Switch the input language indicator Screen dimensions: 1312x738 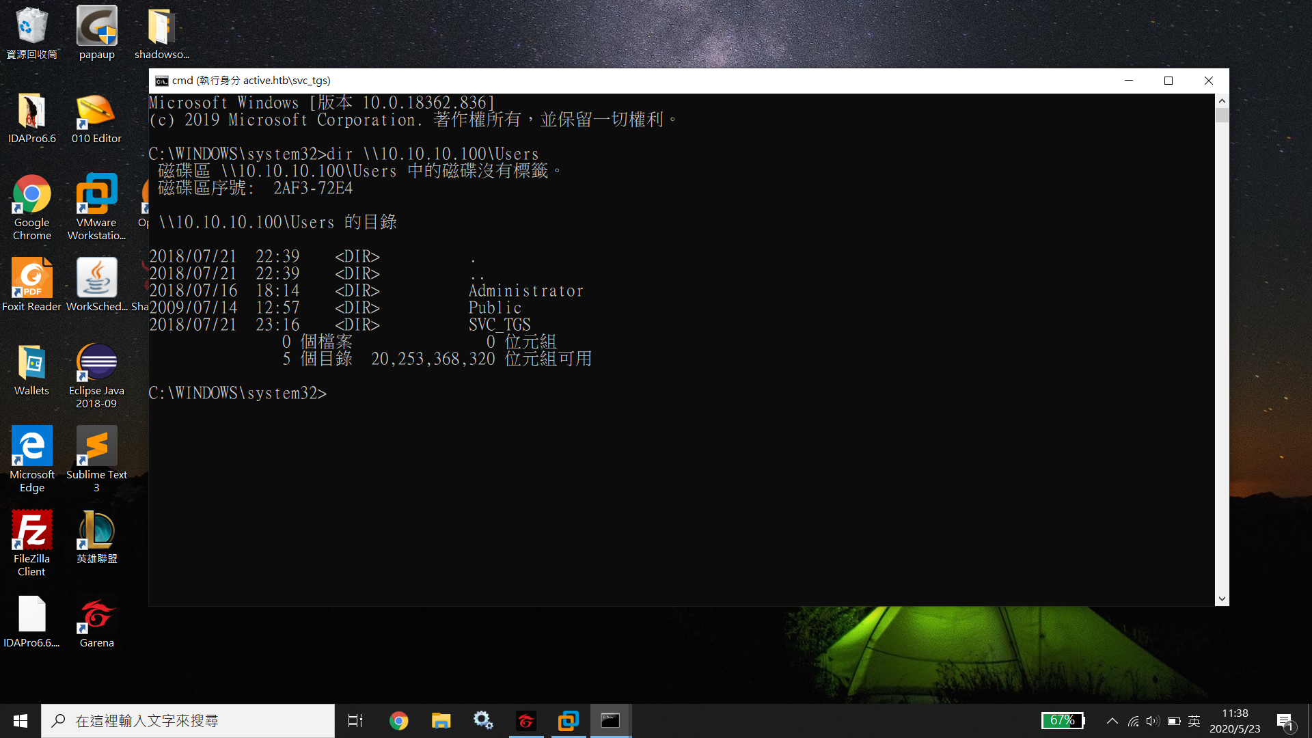(1194, 721)
